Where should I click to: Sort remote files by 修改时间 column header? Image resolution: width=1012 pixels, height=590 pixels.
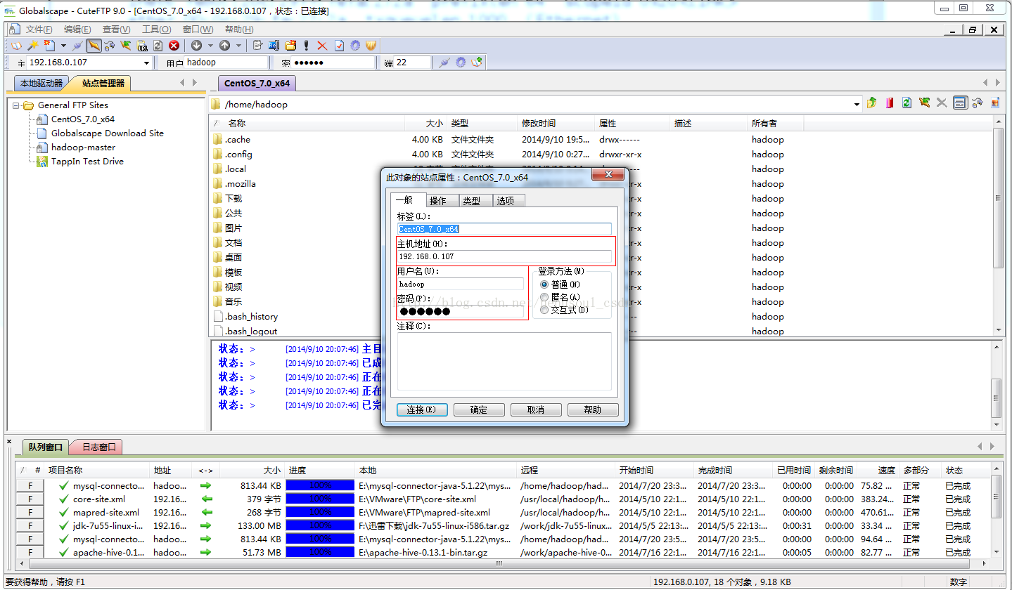tap(556, 123)
